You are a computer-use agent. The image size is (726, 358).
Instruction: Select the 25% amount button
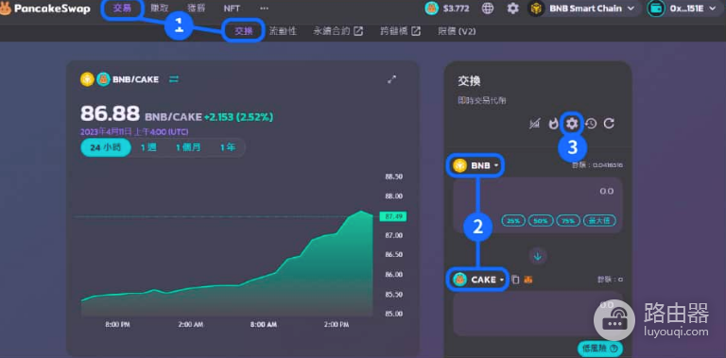click(513, 221)
